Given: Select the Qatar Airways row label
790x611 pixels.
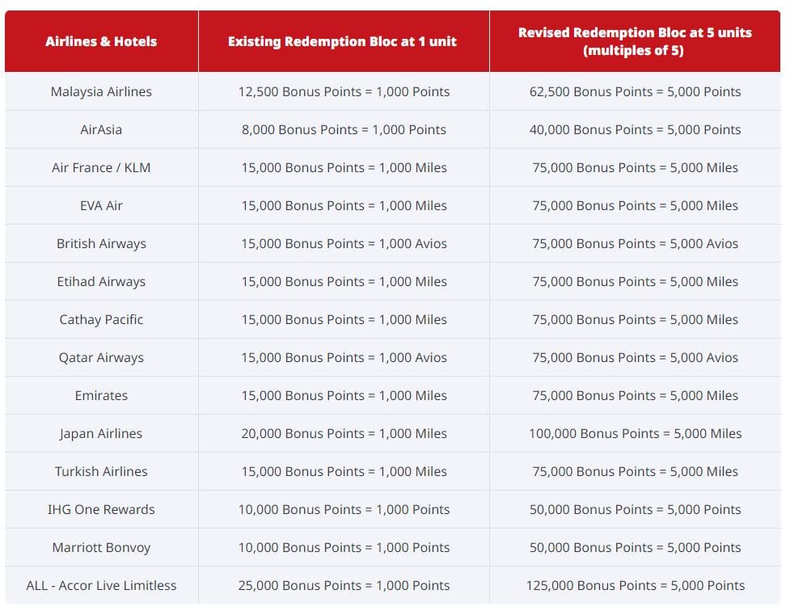Looking at the screenshot, I should click(100, 357).
